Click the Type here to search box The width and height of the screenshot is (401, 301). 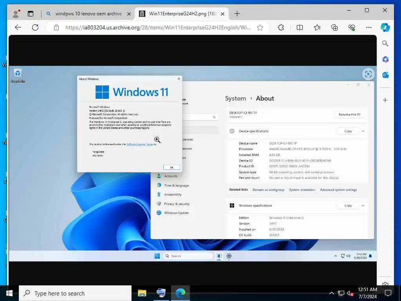[x=75, y=293]
